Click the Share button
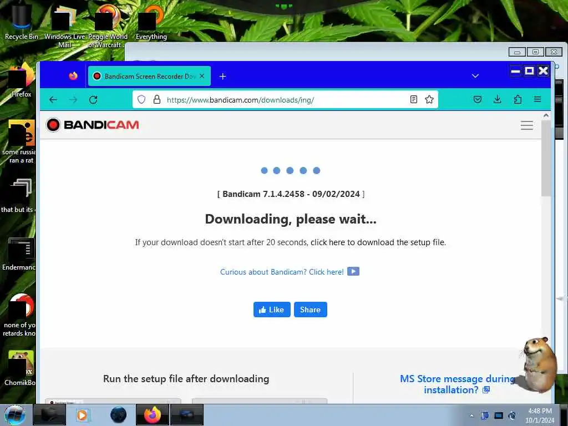 click(311, 310)
